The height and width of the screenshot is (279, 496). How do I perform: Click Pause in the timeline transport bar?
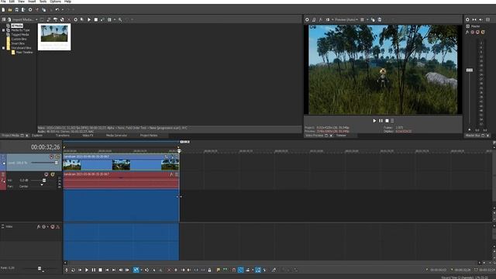(94, 270)
